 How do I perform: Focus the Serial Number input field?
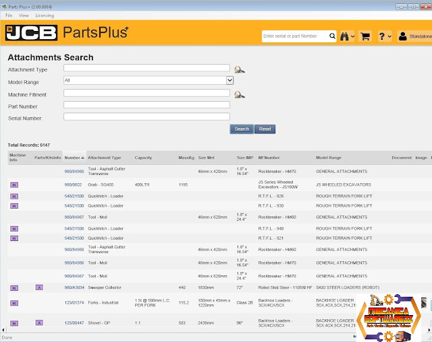(146, 116)
